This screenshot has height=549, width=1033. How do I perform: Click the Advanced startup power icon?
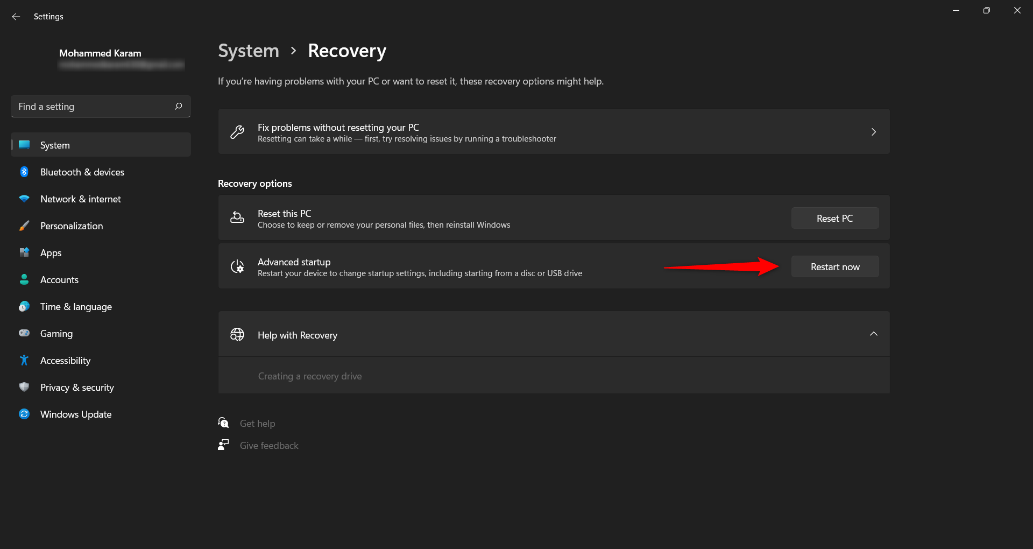[237, 266]
